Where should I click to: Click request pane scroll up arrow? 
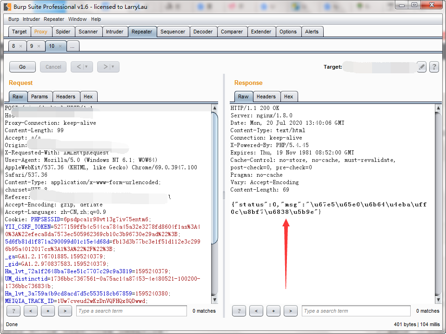[215, 108]
